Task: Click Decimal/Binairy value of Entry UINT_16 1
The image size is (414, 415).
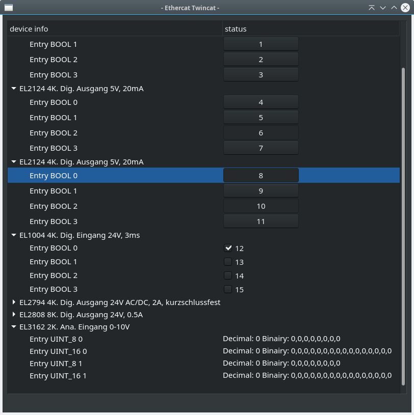Action: [307, 375]
